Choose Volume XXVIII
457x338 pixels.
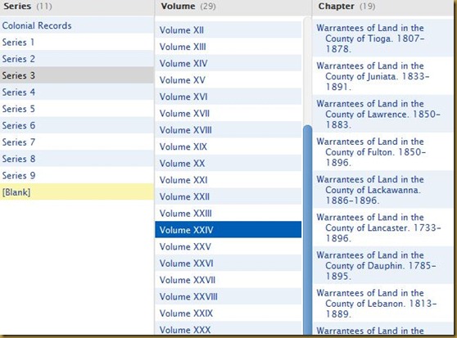click(x=228, y=296)
